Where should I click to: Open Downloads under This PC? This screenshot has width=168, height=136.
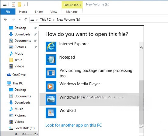[x=20, y=103]
